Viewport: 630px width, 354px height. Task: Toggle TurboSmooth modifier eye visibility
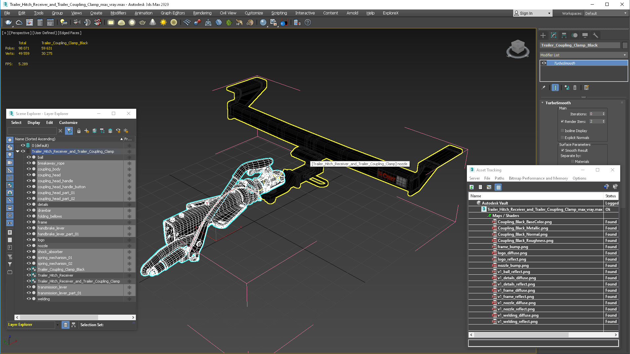pos(544,63)
